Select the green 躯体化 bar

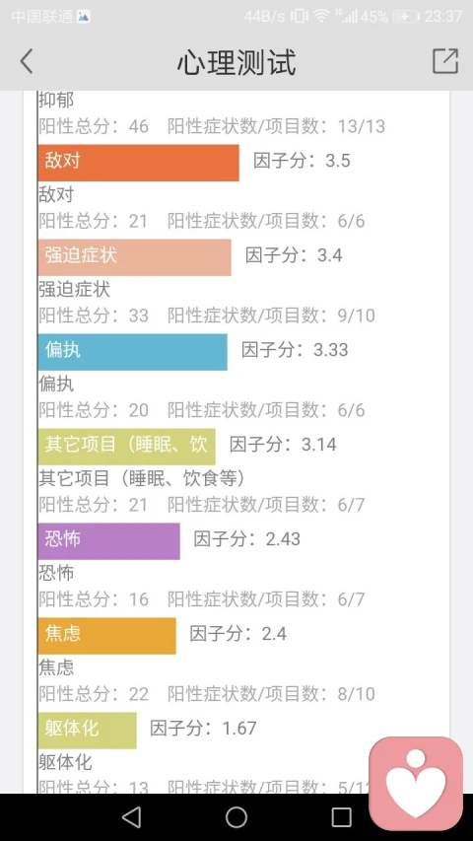(88, 730)
